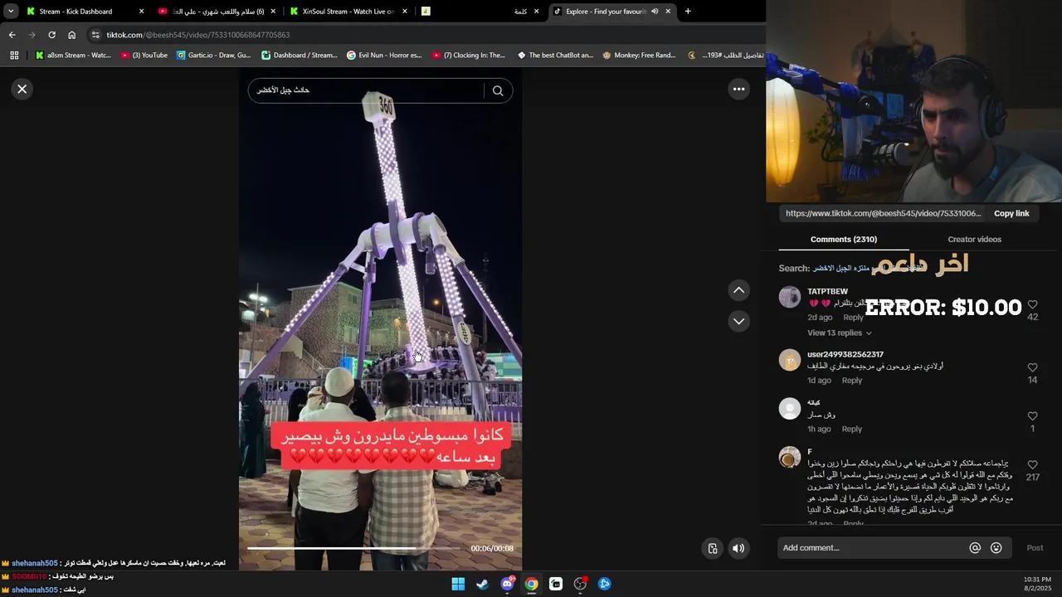The height and width of the screenshot is (597, 1062).
Task: Open the three-dots more options menu on video
Action: coord(738,90)
